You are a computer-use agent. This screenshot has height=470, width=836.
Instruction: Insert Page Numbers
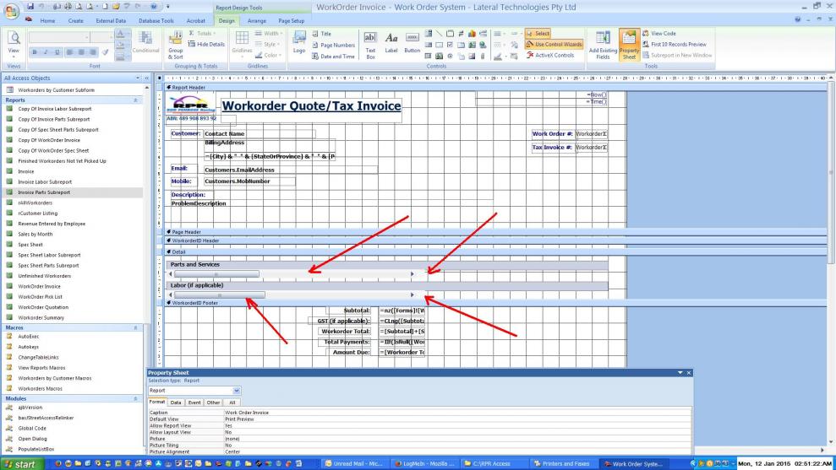click(x=333, y=46)
